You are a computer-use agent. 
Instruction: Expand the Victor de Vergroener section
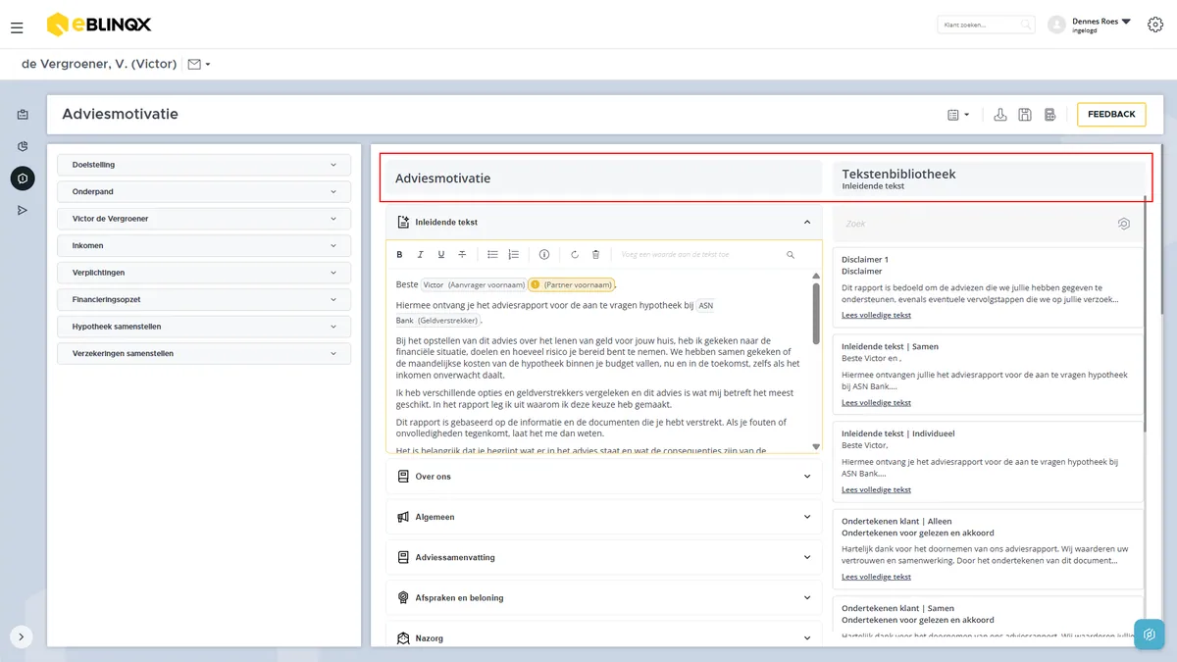click(x=204, y=219)
